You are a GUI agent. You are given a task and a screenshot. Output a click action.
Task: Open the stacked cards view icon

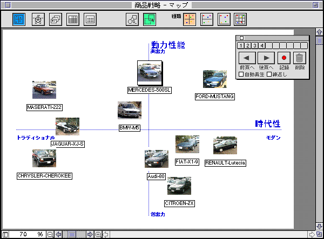tap(56, 19)
